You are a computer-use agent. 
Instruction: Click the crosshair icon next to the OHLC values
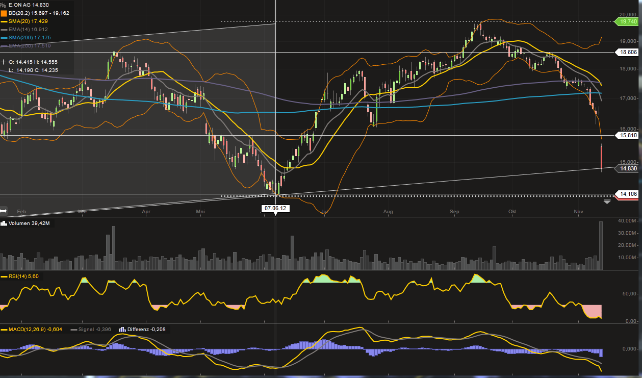pos(4,61)
